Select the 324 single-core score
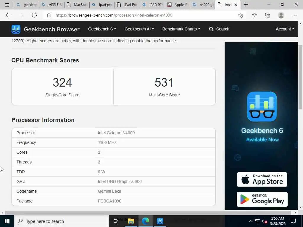This screenshot has height=227, width=303. [x=62, y=82]
